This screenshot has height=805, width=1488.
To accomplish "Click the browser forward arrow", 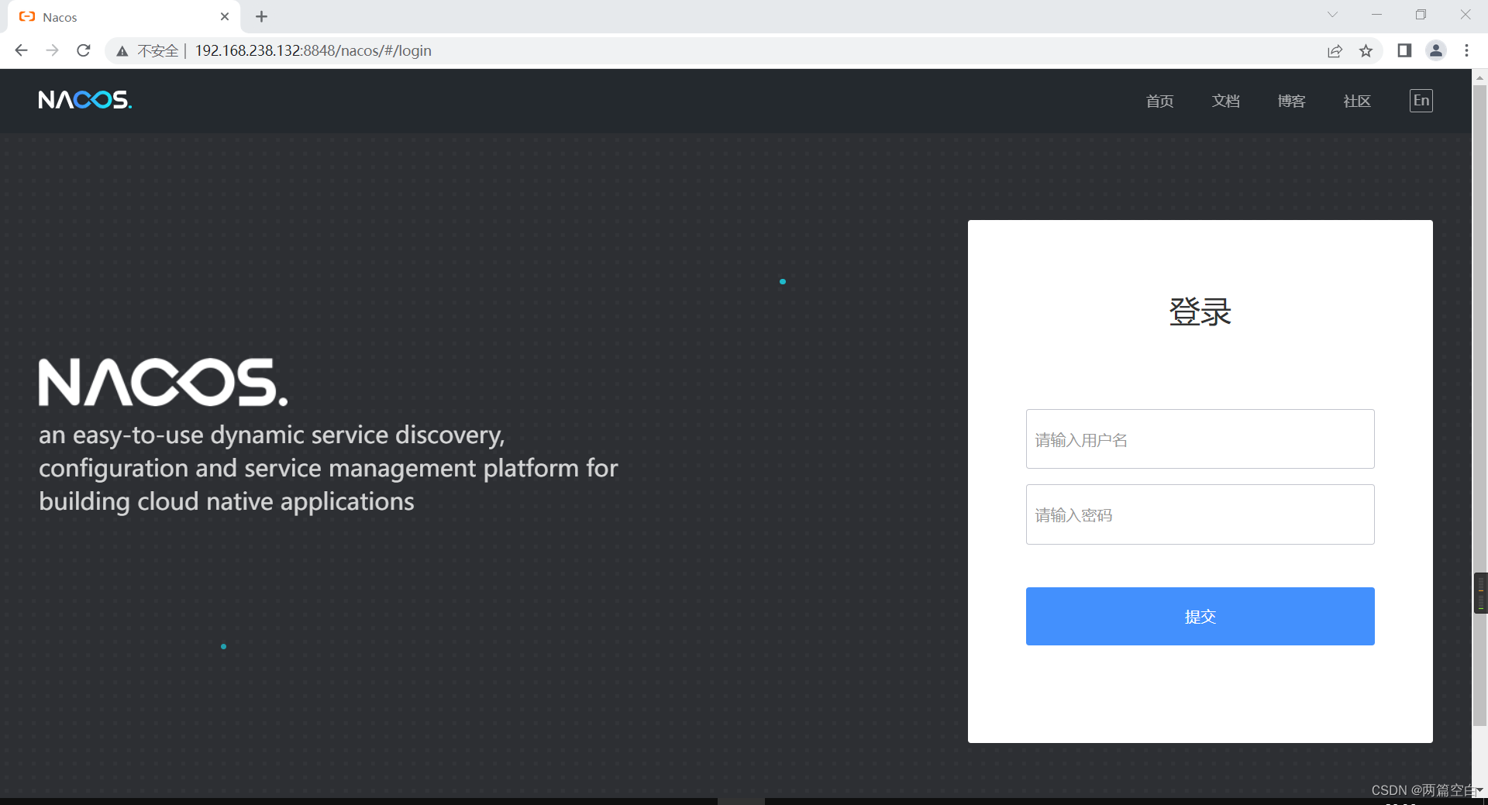I will point(52,50).
